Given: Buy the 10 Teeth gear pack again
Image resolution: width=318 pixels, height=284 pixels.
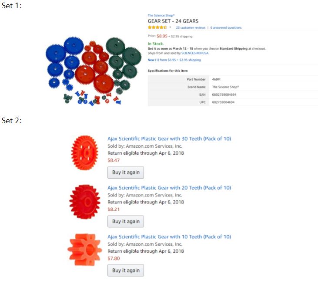Looking at the screenshot, I should [126, 270].
